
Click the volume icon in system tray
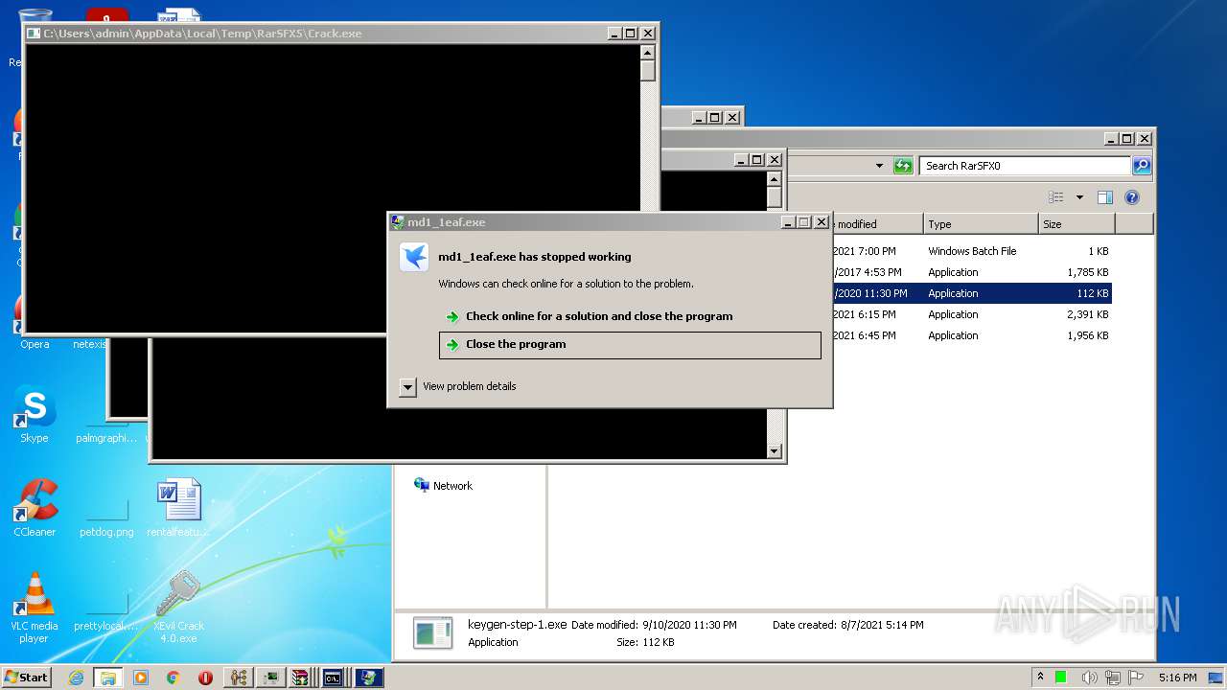(x=1089, y=678)
